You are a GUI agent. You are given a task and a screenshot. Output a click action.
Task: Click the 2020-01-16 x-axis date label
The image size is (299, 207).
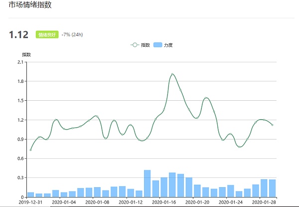pyautogui.click(x=164, y=202)
